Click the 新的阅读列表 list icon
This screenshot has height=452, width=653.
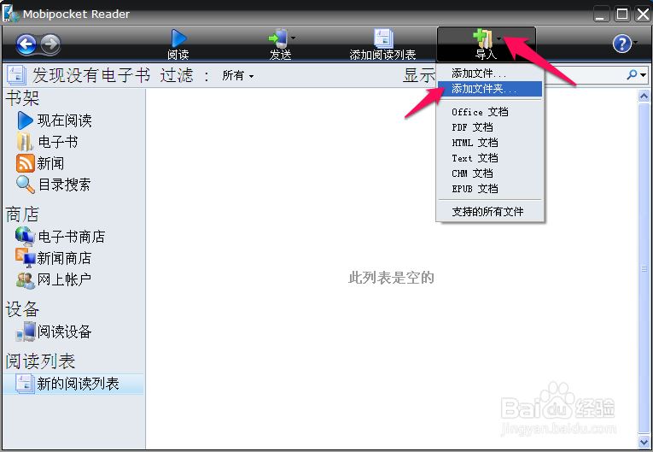pos(24,383)
